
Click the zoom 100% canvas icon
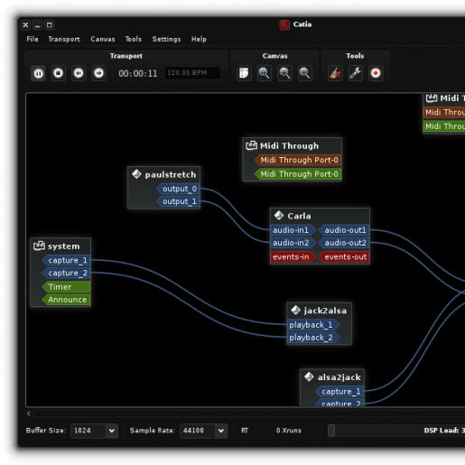[x=304, y=73]
